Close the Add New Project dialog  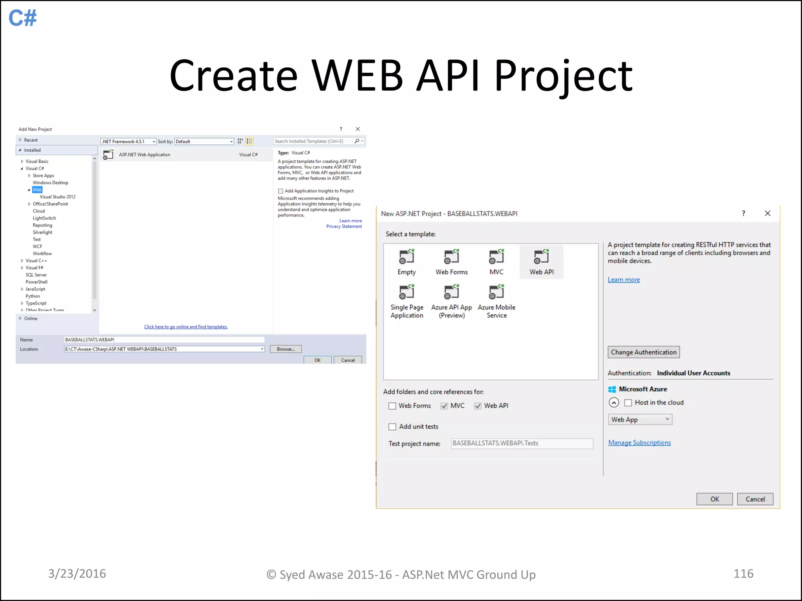tap(358, 129)
